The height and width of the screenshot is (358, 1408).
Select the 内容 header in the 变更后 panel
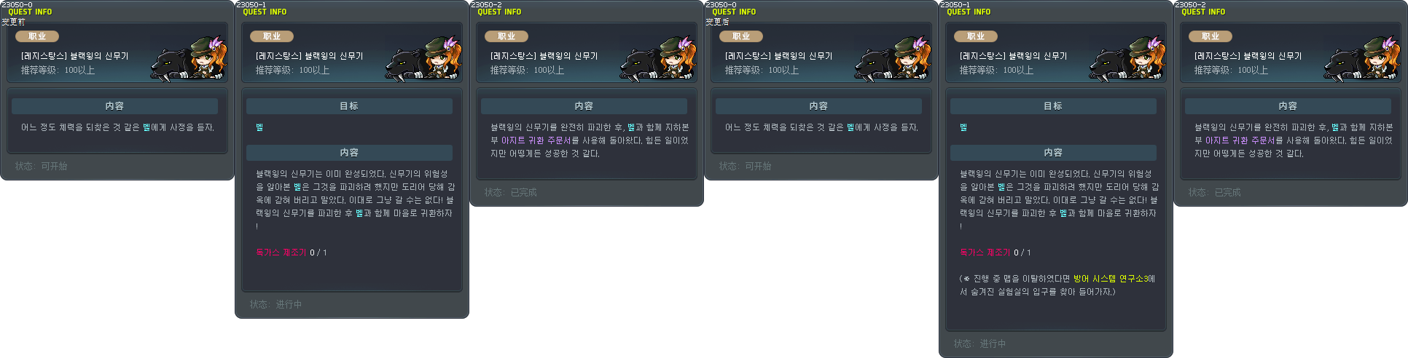coord(818,106)
